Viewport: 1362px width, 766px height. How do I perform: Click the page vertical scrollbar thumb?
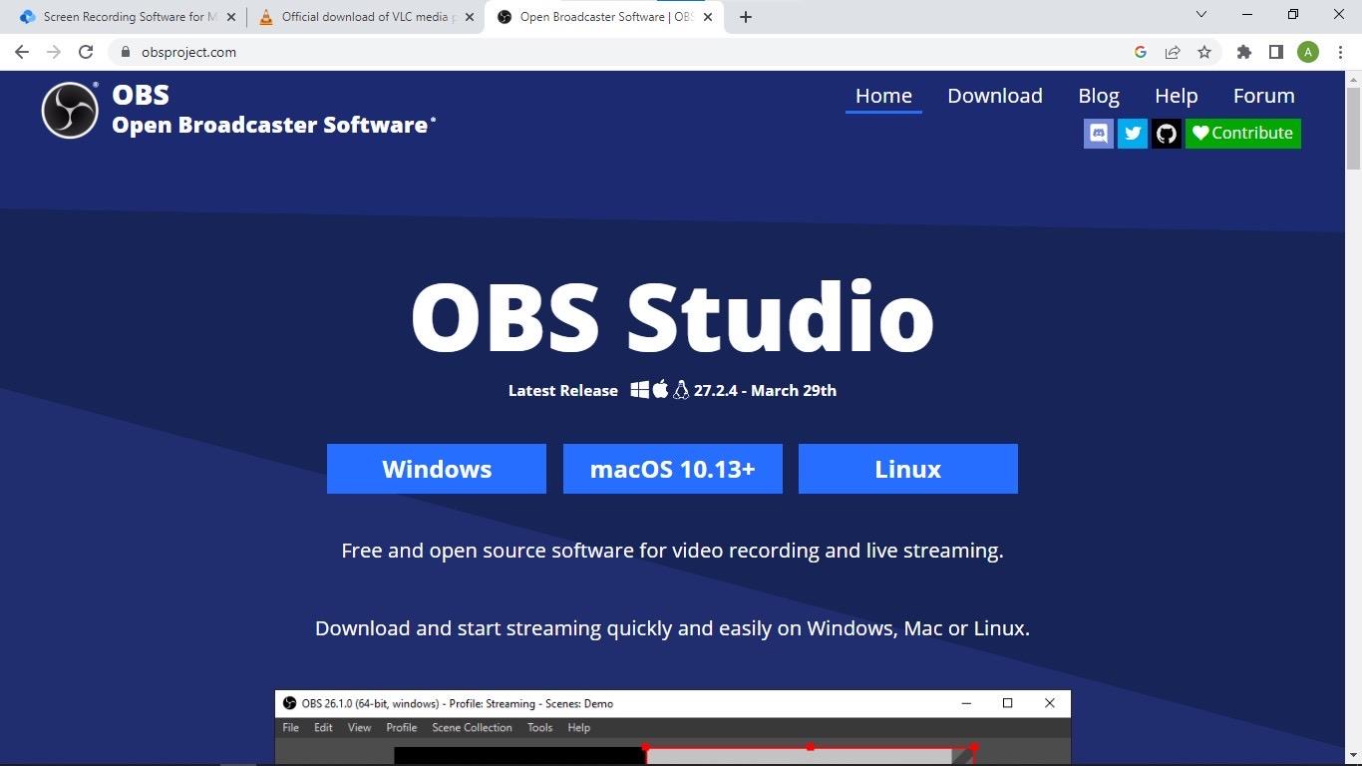tap(1353, 129)
